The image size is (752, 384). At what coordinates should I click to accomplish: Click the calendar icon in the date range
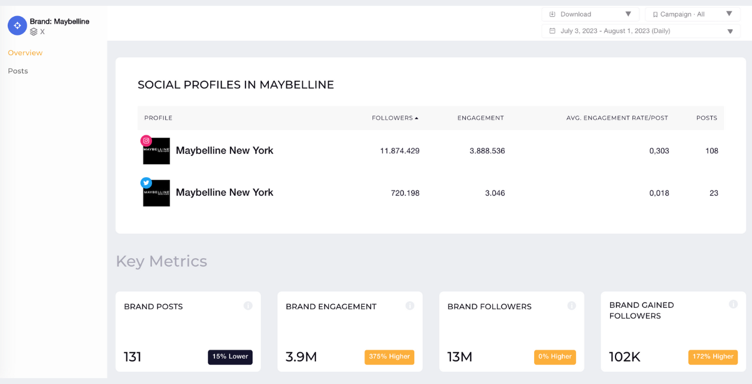coord(553,31)
